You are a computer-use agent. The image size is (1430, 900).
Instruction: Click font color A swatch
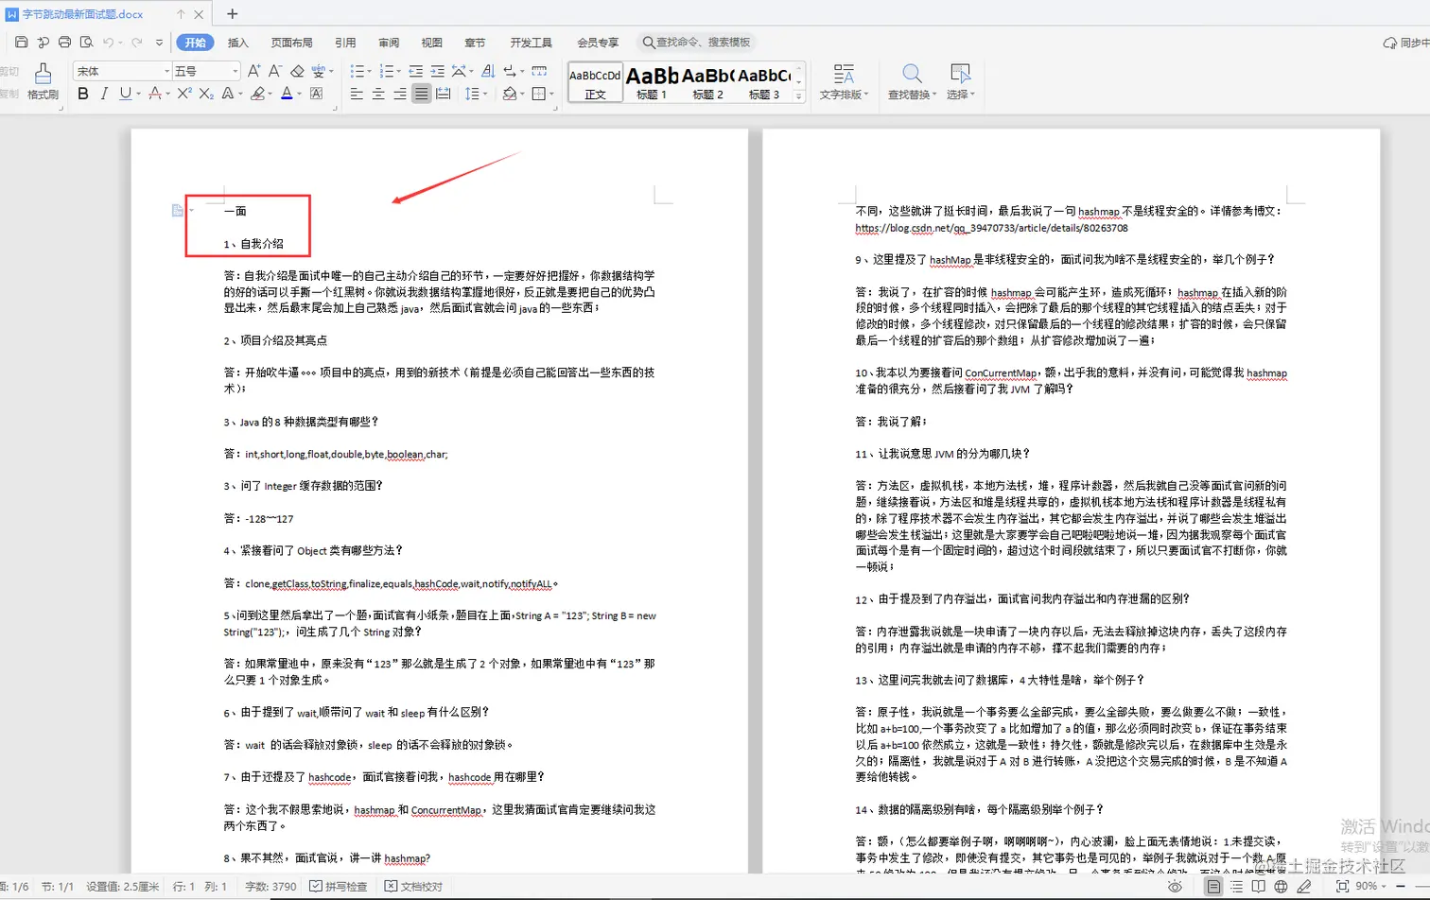[x=287, y=94]
